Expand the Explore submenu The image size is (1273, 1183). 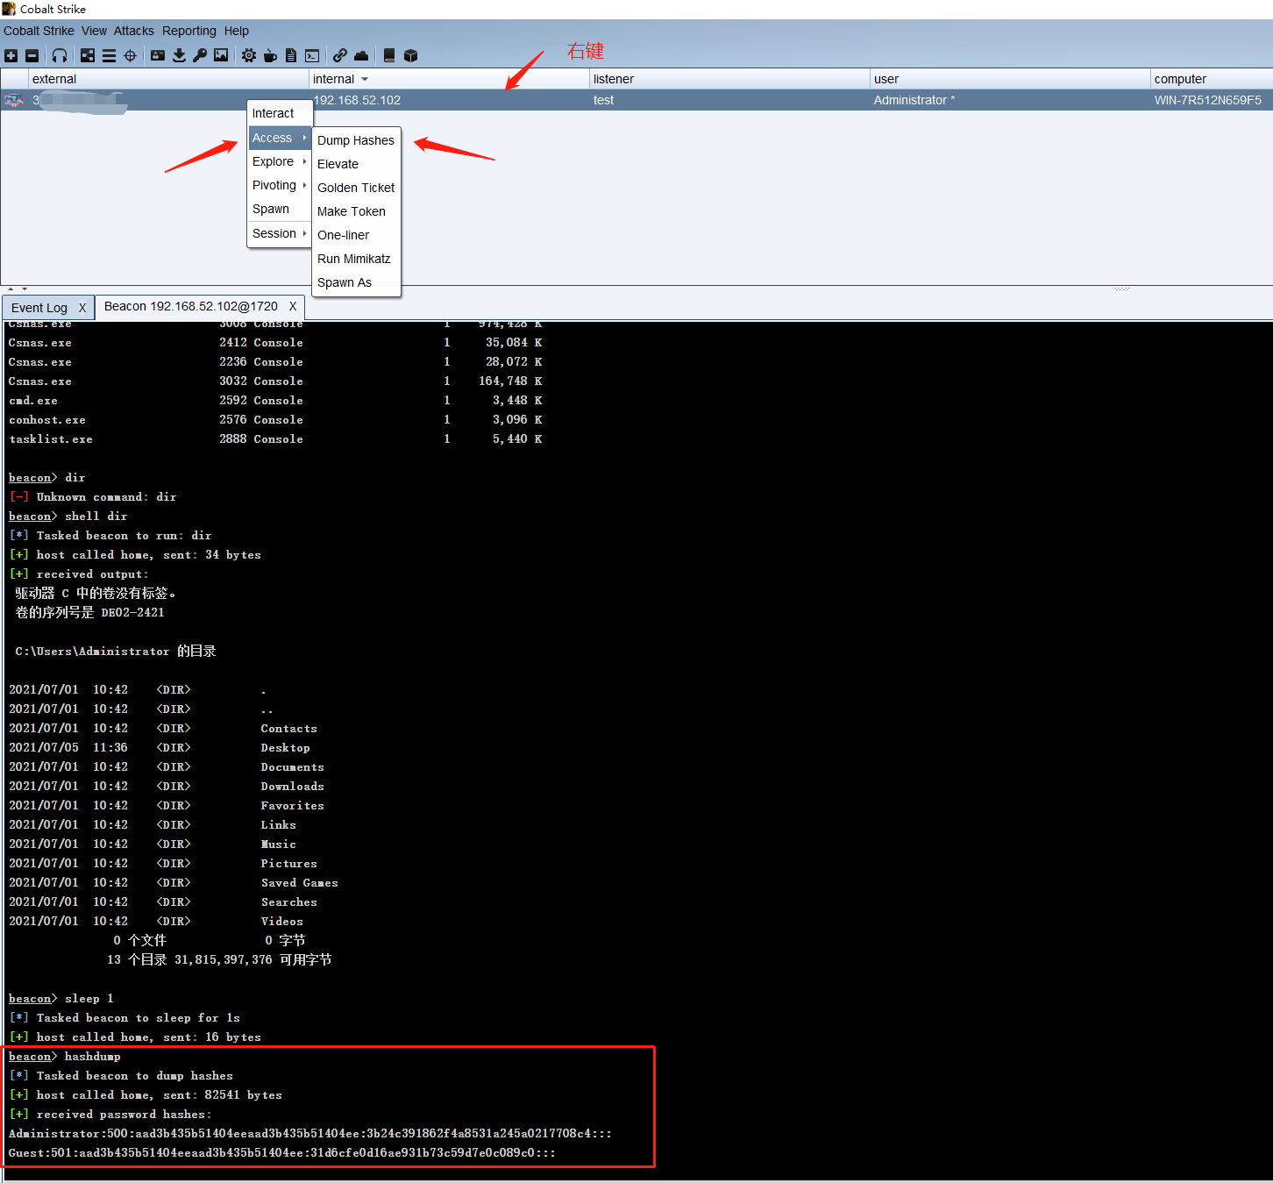click(280, 161)
